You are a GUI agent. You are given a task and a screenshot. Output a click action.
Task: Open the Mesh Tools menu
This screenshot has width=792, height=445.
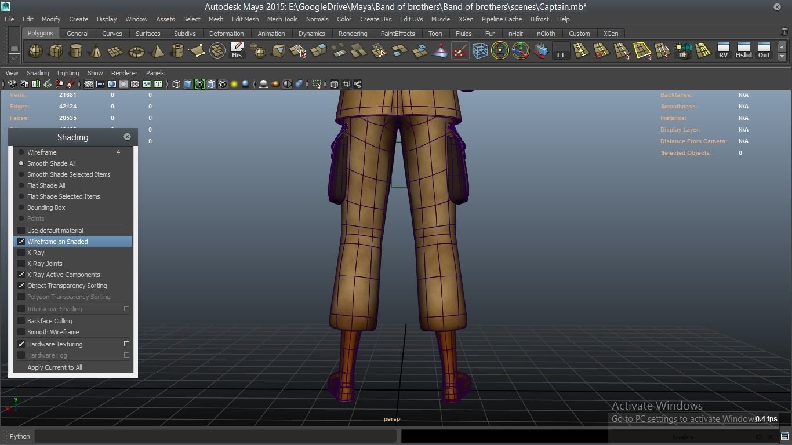(x=282, y=19)
